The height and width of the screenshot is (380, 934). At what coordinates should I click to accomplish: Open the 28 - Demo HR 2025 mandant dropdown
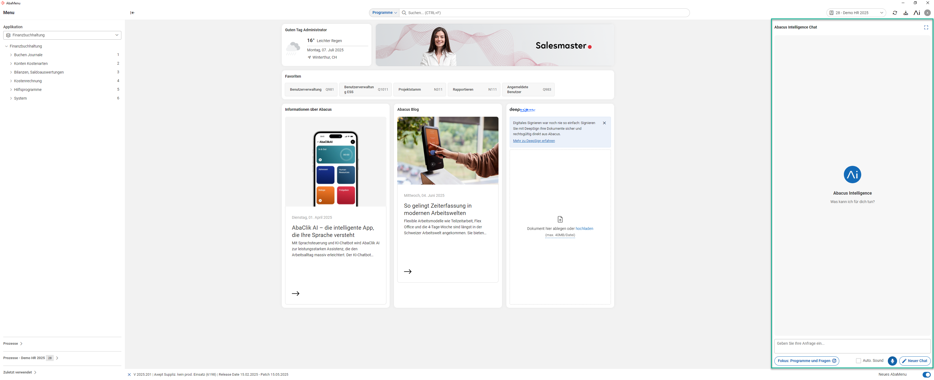click(856, 13)
